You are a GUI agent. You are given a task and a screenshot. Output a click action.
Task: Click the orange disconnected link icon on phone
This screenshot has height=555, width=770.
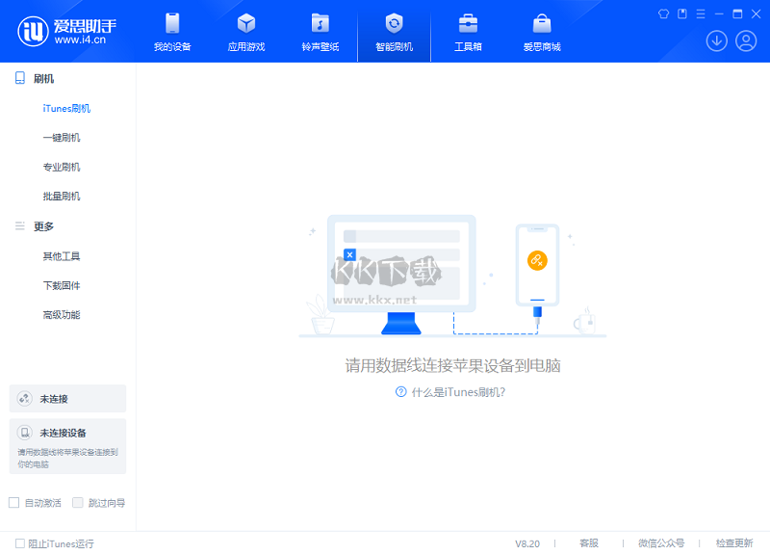click(x=537, y=260)
